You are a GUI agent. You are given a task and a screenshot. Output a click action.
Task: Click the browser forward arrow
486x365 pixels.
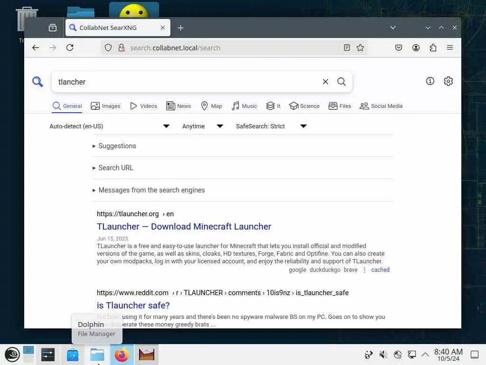pyautogui.click(x=53, y=48)
